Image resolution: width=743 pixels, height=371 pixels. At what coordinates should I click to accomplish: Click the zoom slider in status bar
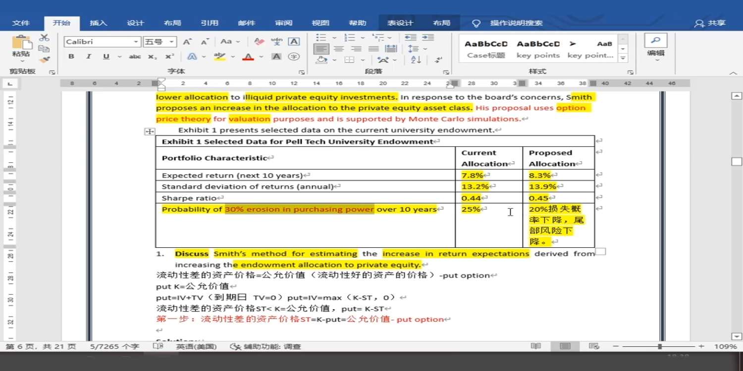(660, 347)
